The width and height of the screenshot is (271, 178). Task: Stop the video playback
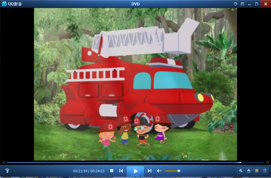point(112,171)
